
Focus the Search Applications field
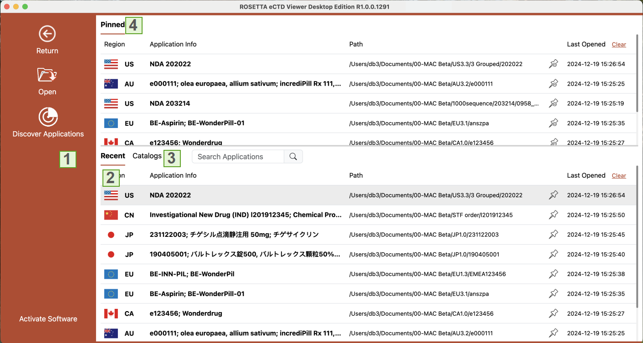(x=238, y=157)
